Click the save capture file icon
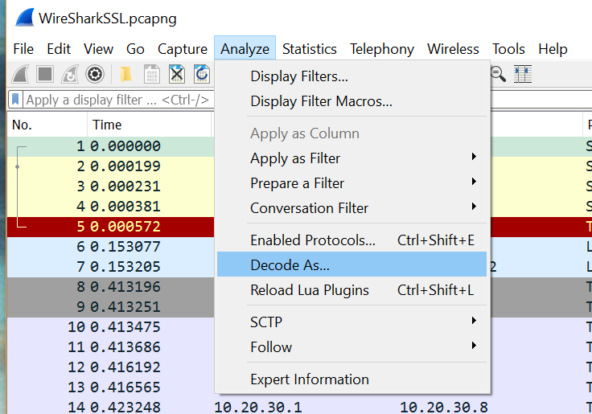592x414 pixels. tap(152, 74)
